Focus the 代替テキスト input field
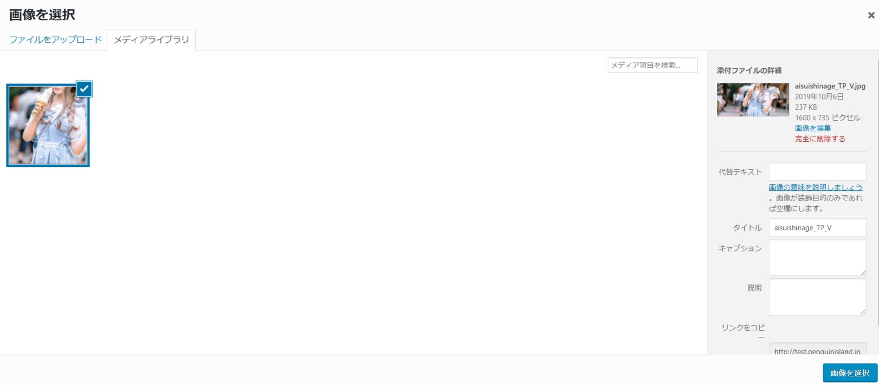Viewport: 879px width, 385px height. point(817,172)
